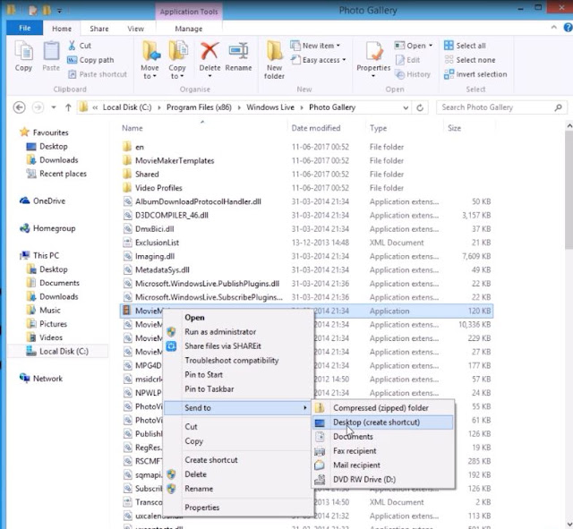Image resolution: width=573 pixels, height=529 pixels.
Task: Click the Edit ribbon button
Action: tap(408, 60)
